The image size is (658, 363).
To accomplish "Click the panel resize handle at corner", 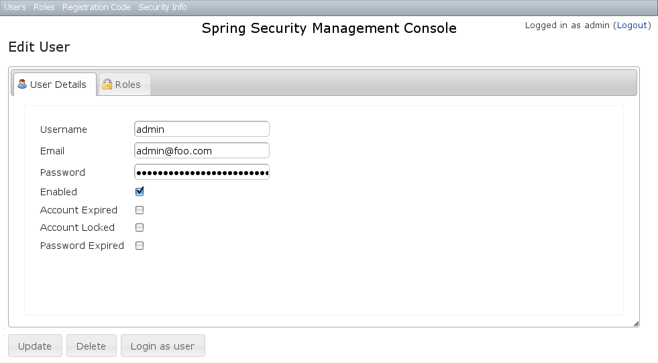I will coord(636,324).
